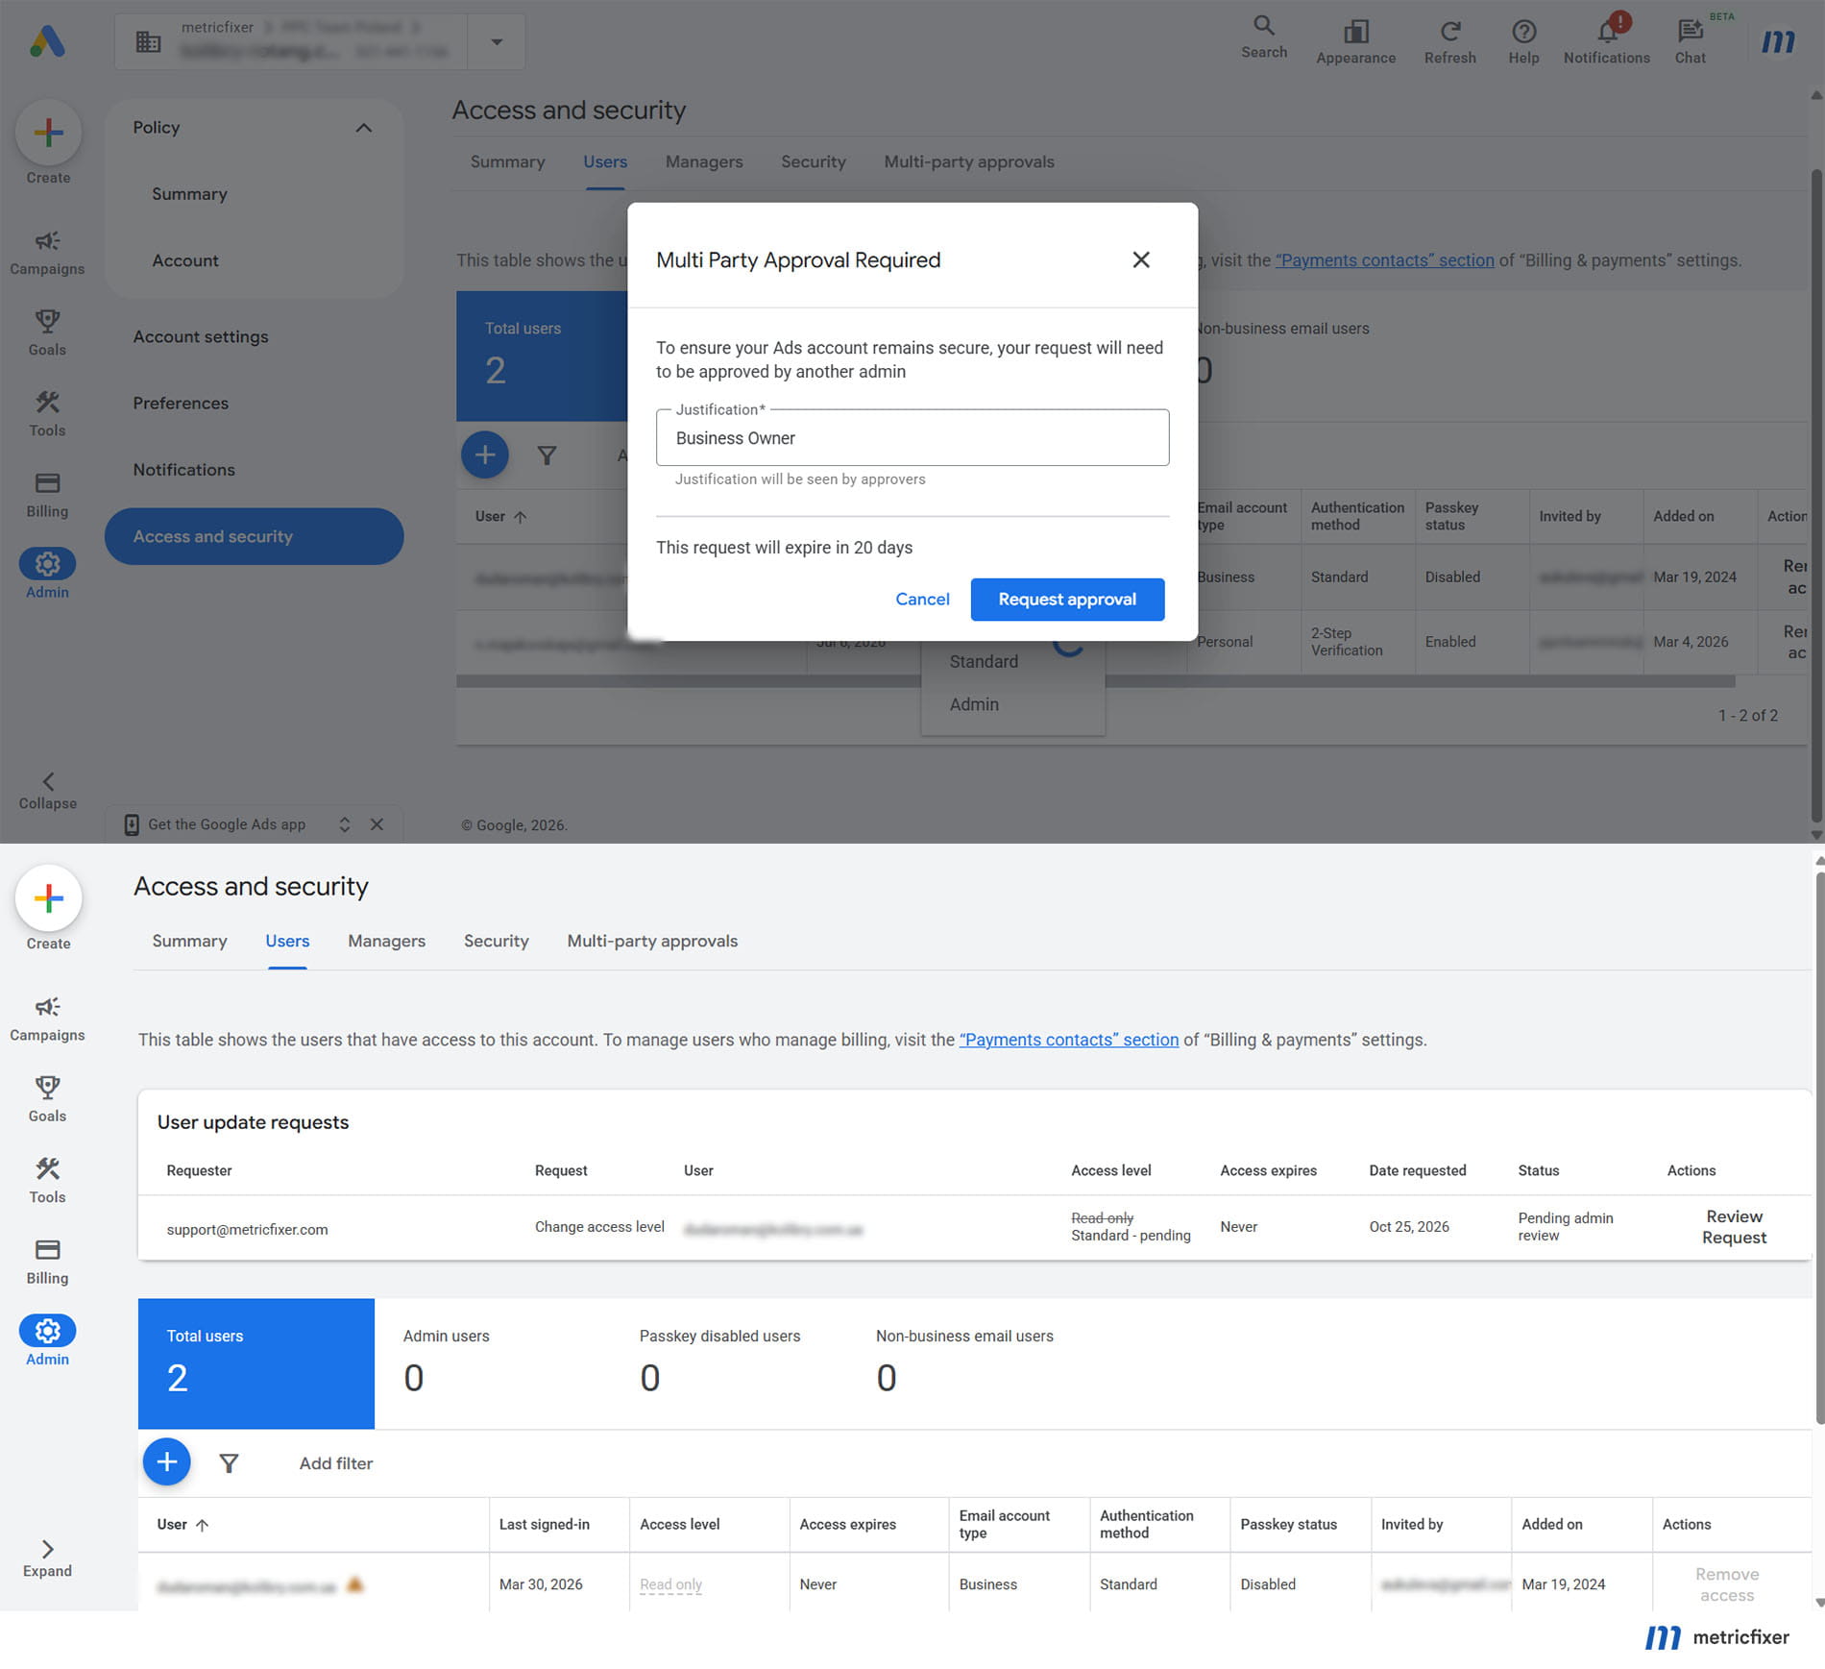Click the Search icon in top bar
The width and height of the screenshot is (1825, 1669).
point(1263,37)
